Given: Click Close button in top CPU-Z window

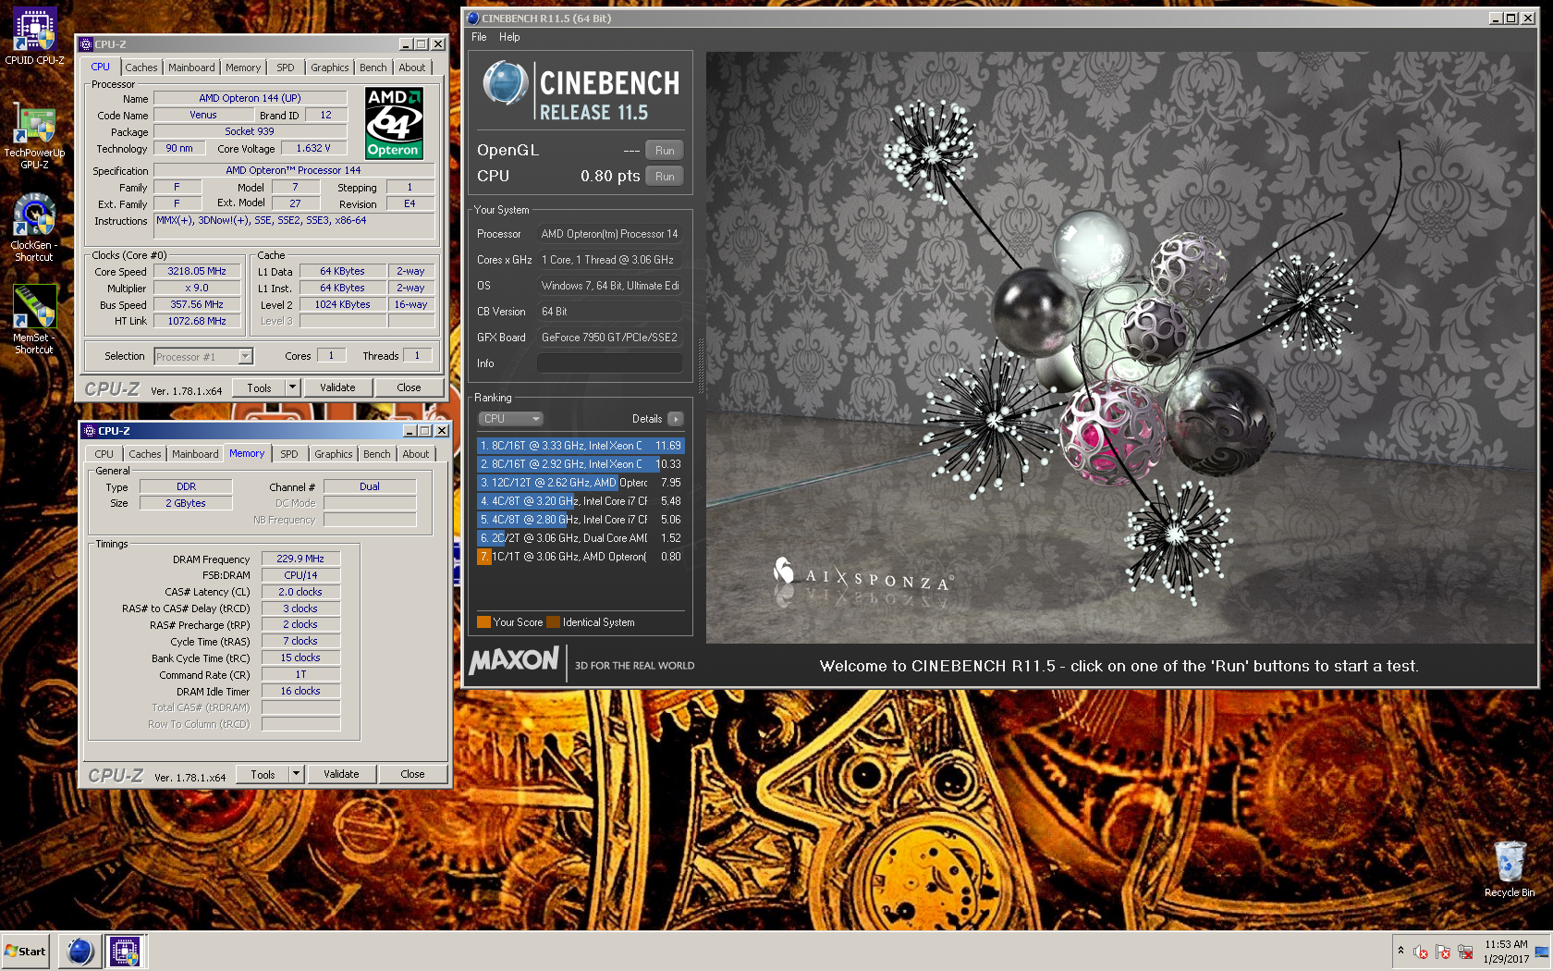Looking at the screenshot, I should click(409, 387).
